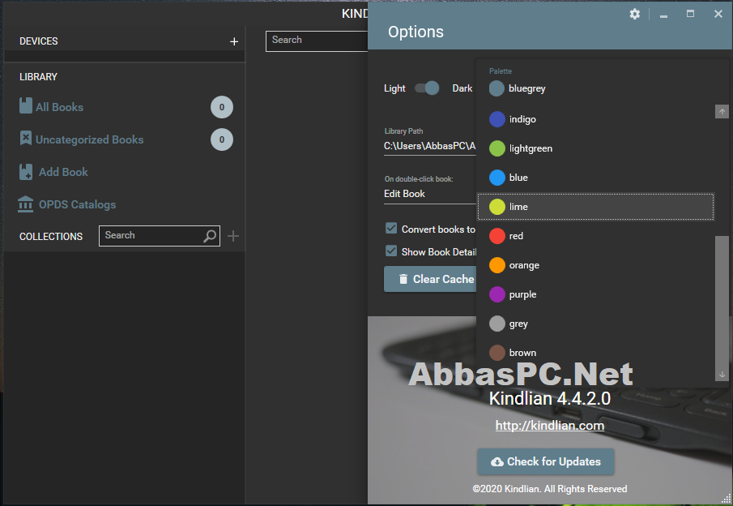The width and height of the screenshot is (733, 506).
Task: Click the palette list scrollbar thumb
Action: pos(722,302)
